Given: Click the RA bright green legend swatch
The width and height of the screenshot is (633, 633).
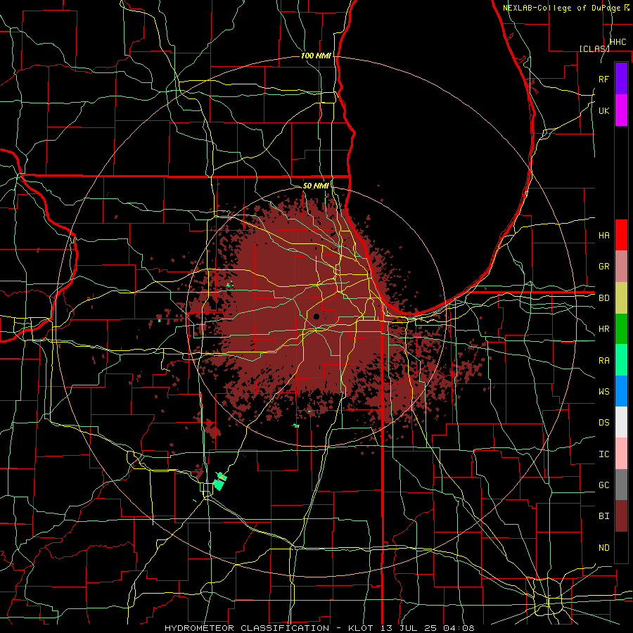Looking at the screenshot, I should click(x=621, y=360).
